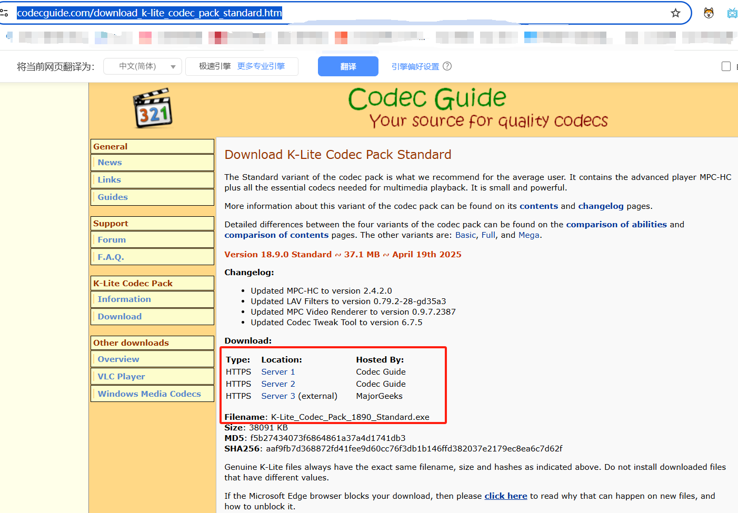Click the bookmark star icon in address bar

point(675,13)
